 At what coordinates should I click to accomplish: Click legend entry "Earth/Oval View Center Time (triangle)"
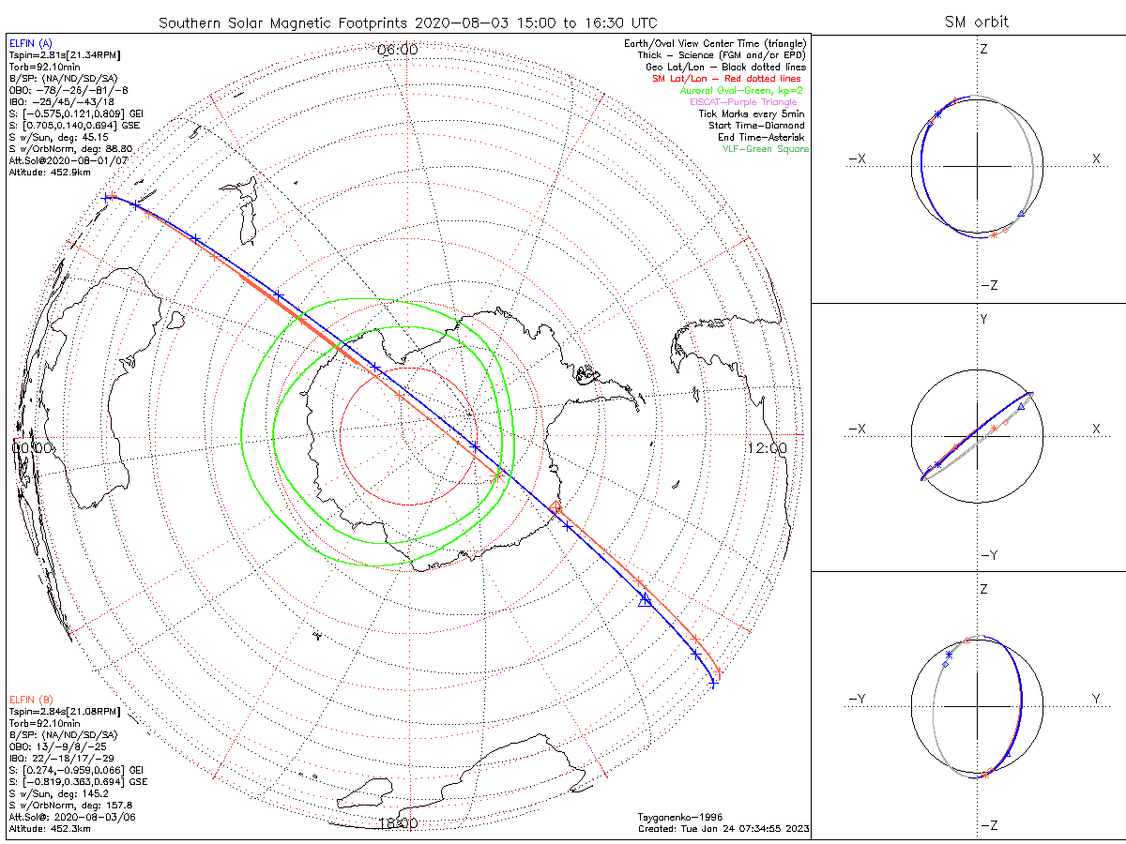click(716, 43)
